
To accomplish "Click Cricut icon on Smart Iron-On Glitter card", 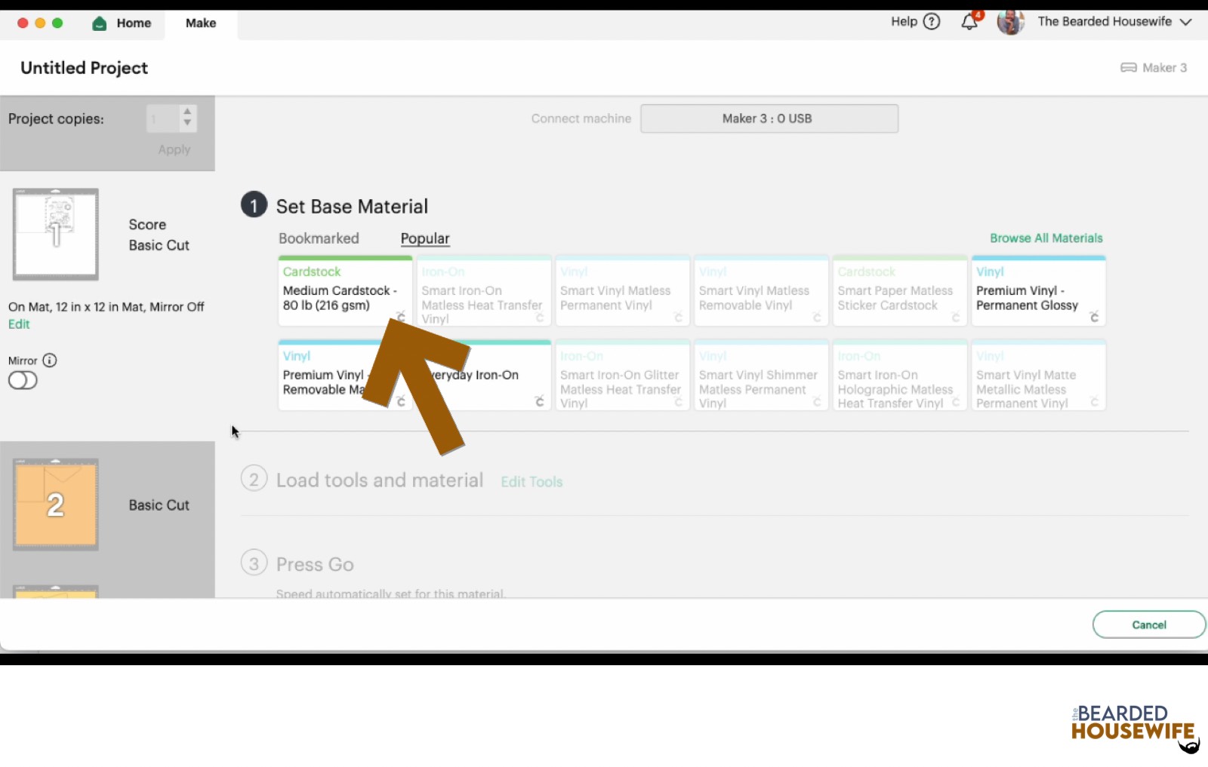I will pyautogui.click(x=679, y=401).
